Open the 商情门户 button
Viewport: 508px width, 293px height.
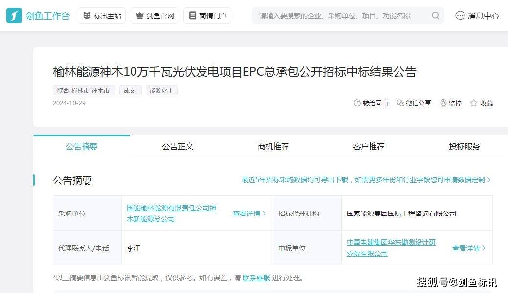[207, 16]
